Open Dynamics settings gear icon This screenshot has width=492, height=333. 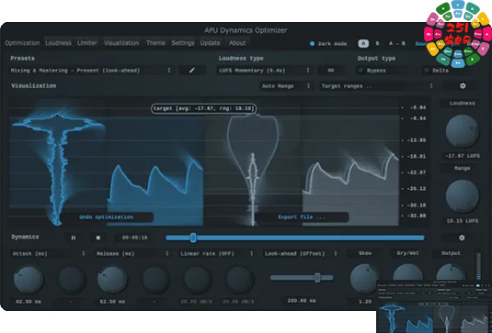[462, 238]
